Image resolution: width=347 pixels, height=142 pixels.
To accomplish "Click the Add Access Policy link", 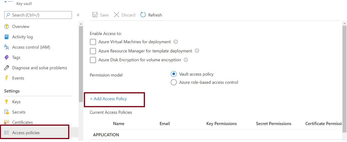I will click(x=108, y=99).
